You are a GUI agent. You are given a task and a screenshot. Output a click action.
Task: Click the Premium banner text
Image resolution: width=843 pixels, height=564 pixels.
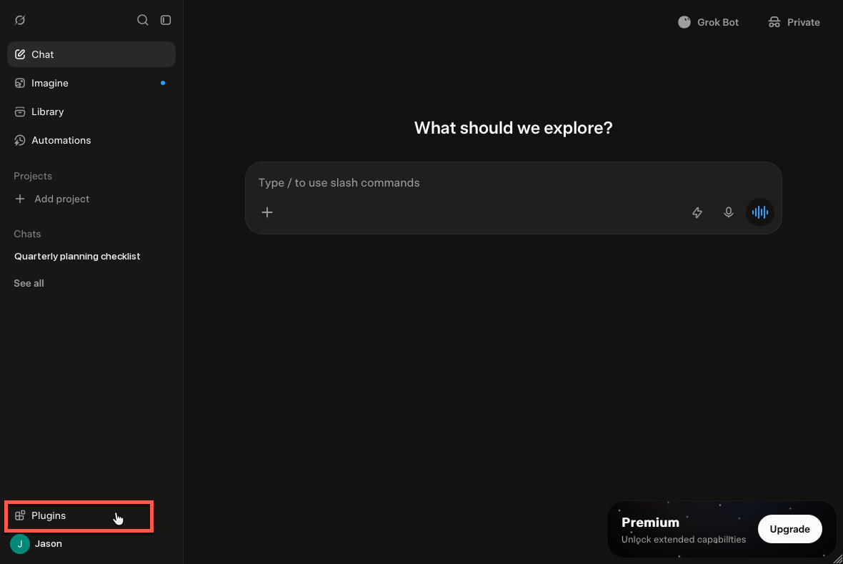[x=651, y=522]
